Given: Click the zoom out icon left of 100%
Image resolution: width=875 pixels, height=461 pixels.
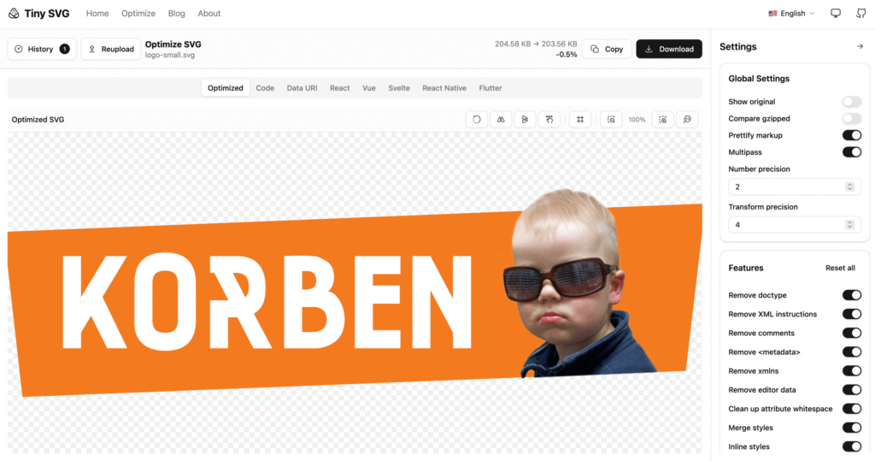Looking at the screenshot, I should 611,120.
